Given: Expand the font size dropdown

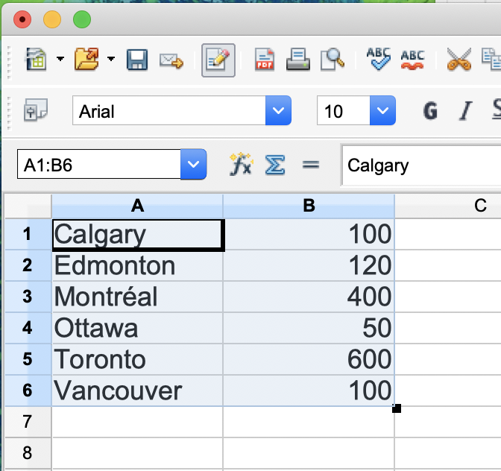Looking at the screenshot, I should click(382, 110).
